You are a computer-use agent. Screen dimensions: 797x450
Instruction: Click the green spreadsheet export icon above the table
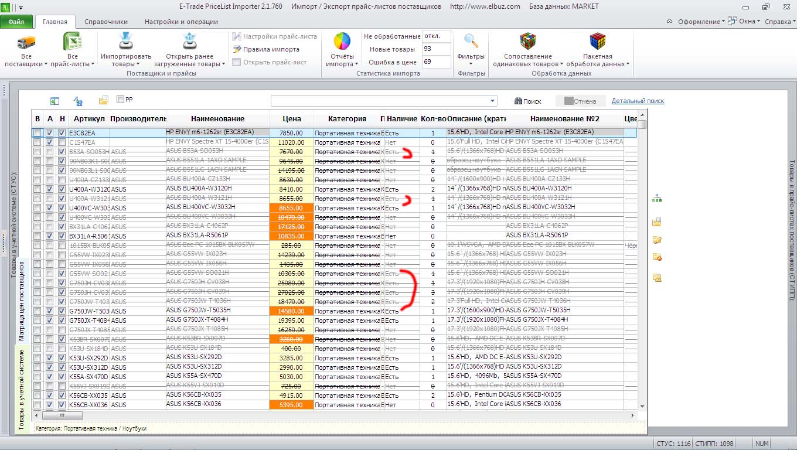(55, 101)
